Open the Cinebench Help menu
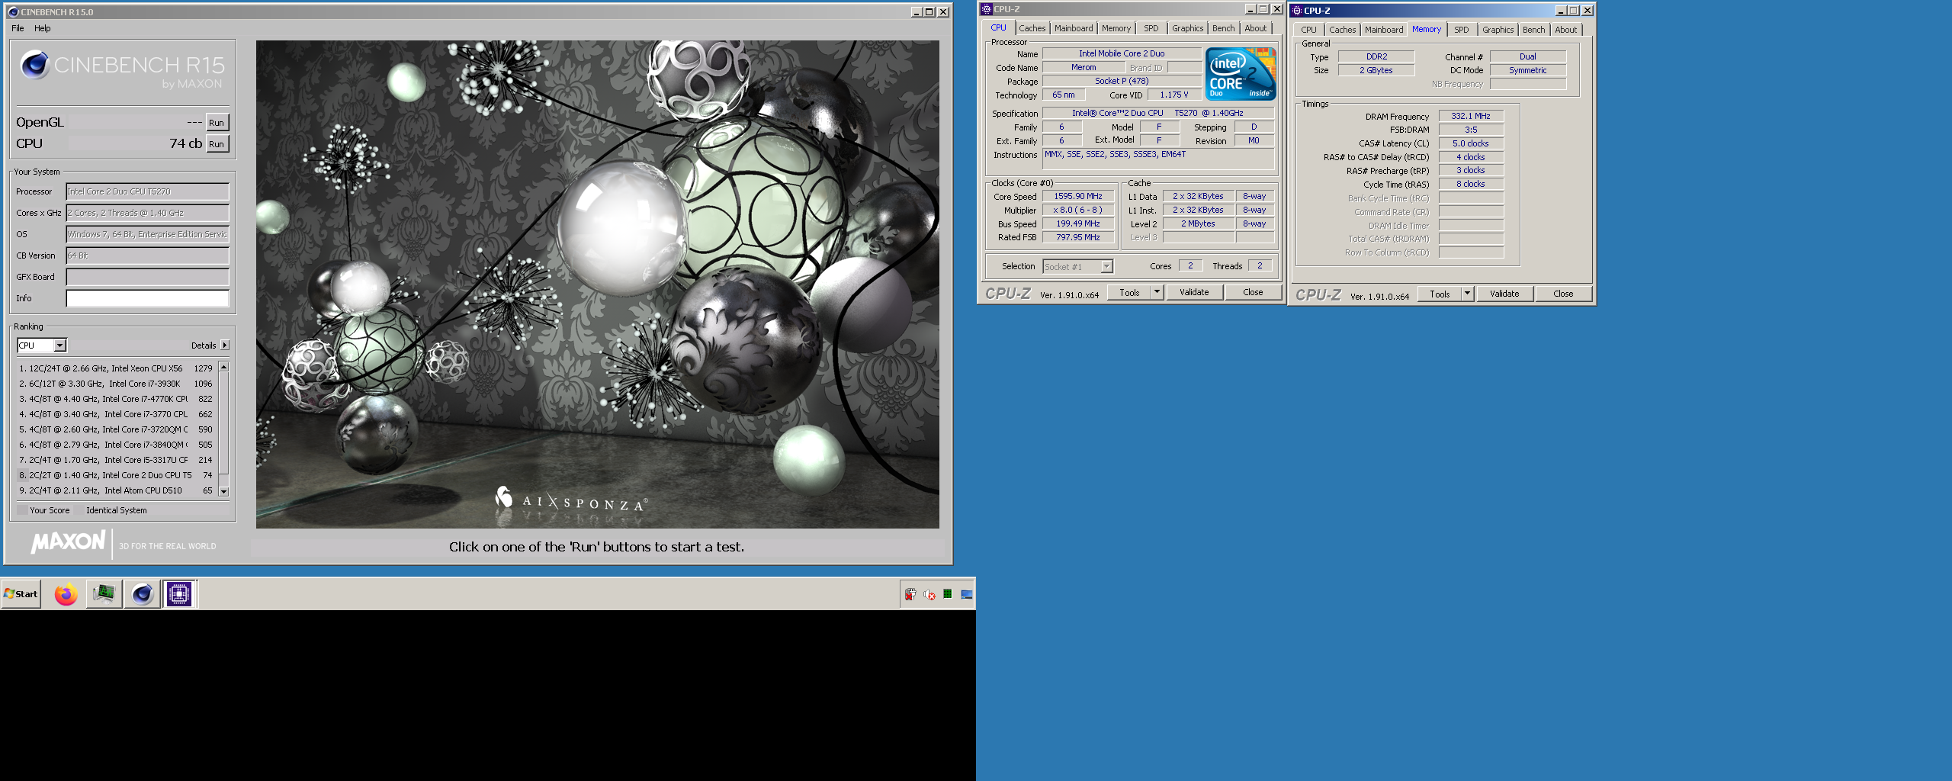1952x781 pixels. [43, 28]
